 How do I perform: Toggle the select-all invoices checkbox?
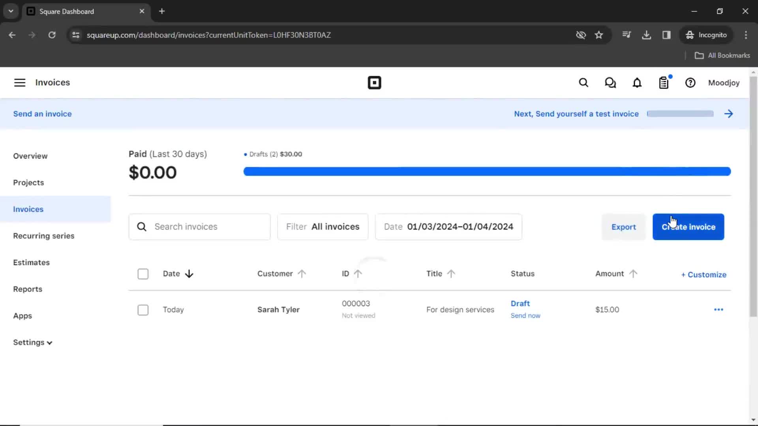[x=143, y=273]
